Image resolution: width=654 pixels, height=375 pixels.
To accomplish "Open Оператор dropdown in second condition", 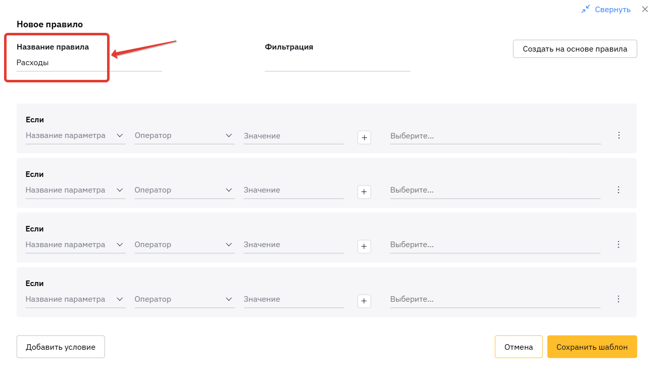I will coord(184,190).
